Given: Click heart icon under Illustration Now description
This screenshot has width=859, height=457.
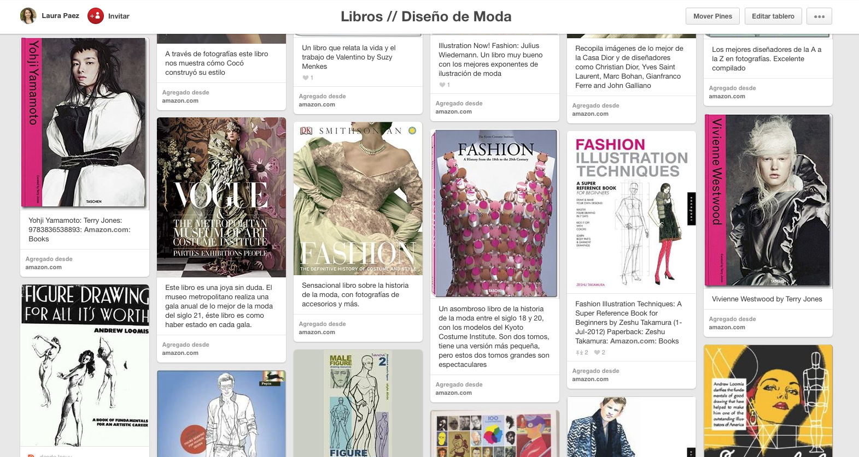Looking at the screenshot, I should click(x=442, y=85).
